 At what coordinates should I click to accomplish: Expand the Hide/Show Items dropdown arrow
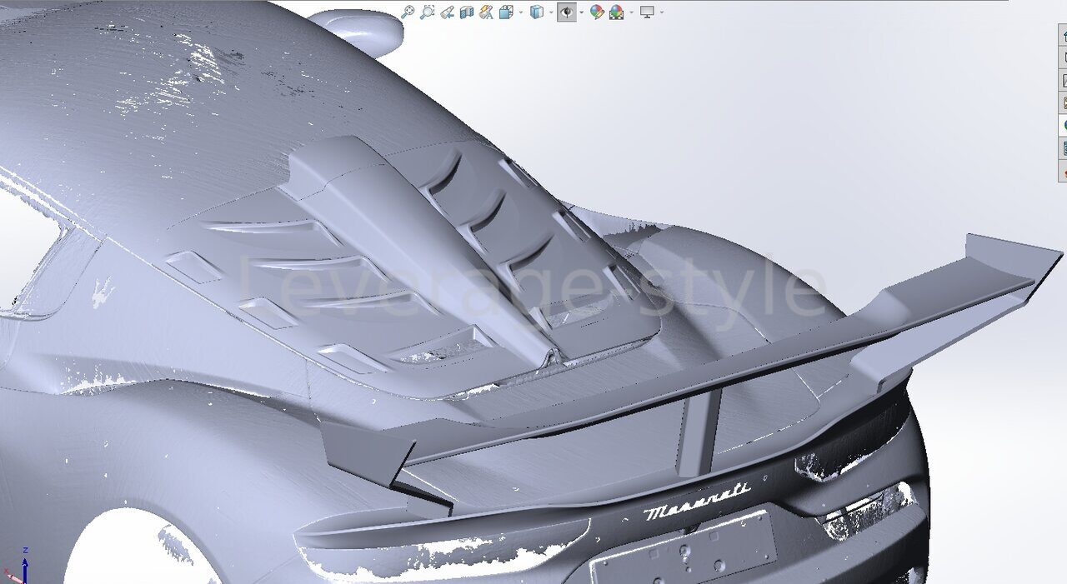pyautogui.click(x=581, y=12)
